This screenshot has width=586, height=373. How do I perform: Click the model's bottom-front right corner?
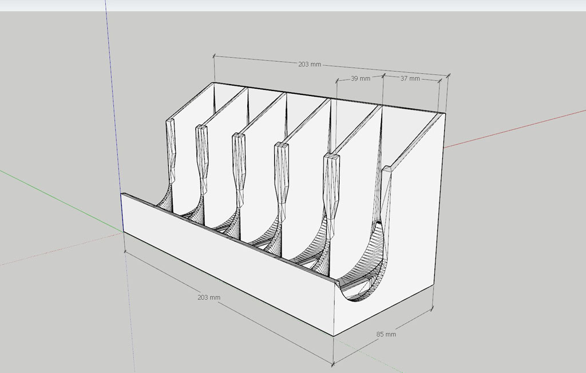pos(334,335)
